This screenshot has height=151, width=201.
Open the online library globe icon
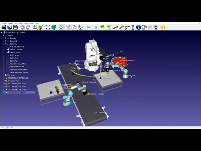pos(10,27)
